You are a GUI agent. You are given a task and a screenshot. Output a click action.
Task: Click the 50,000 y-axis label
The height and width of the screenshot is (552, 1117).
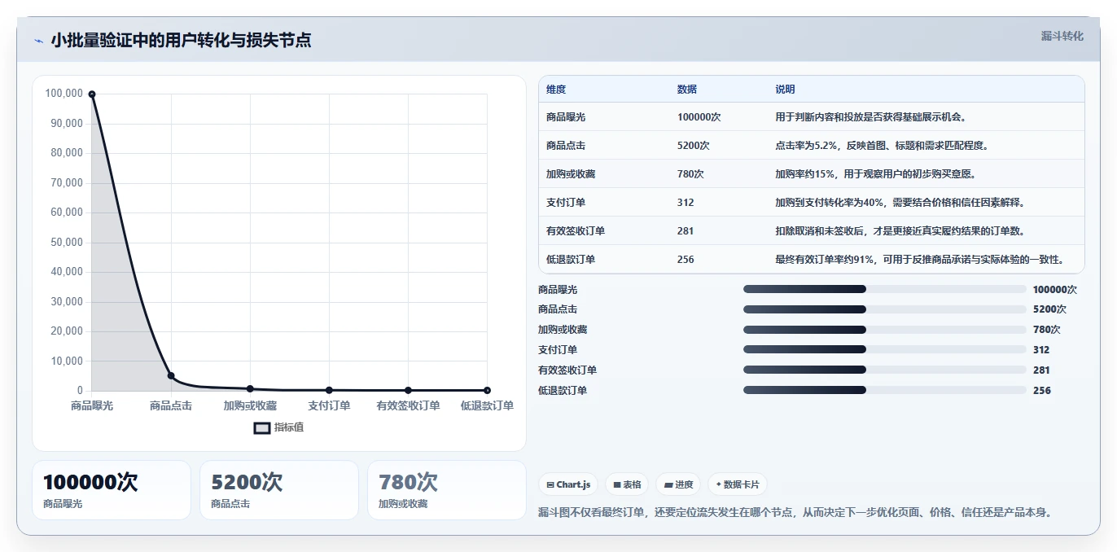pyautogui.click(x=67, y=243)
